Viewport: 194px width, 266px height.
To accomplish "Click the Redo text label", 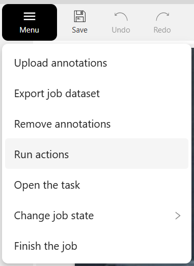I will [162, 30].
